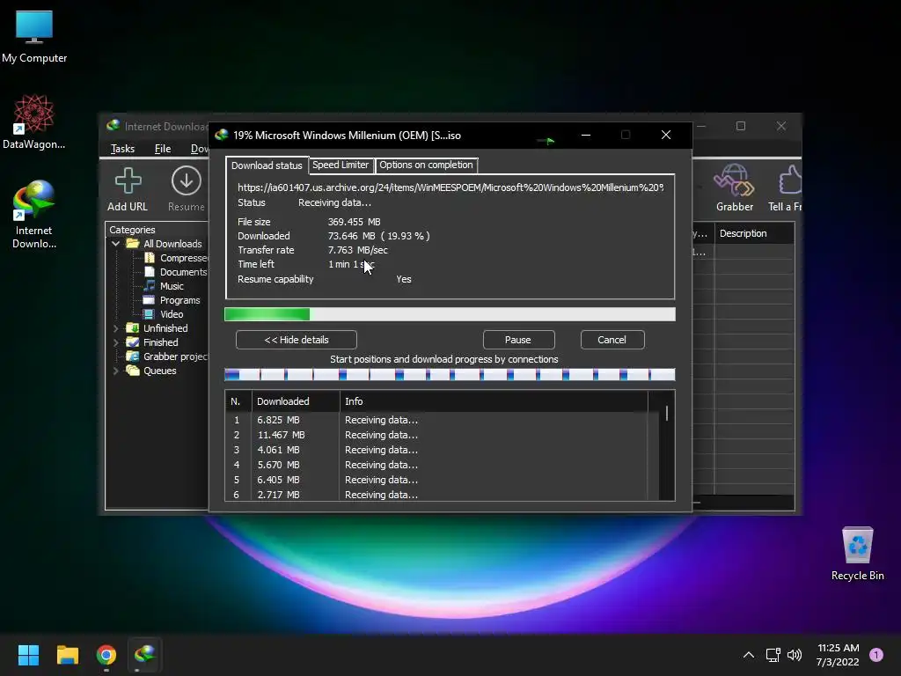Close the download progress dialog

click(666, 135)
